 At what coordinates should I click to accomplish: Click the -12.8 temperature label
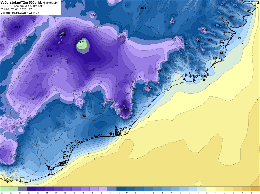pyautogui.click(x=93, y=15)
